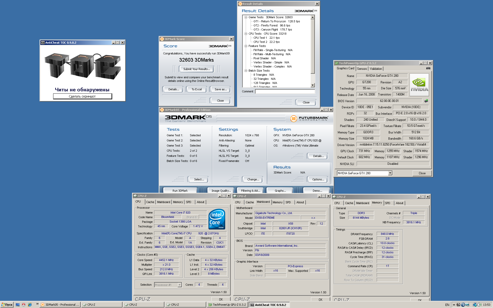The height and width of the screenshot is (308, 493).
Task: Open the Processor #1 selection dropdown
Action: [x=180, y=285]
